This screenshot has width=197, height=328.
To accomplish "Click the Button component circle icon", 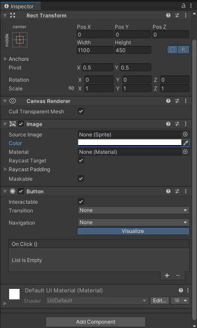I will point(13,191).
